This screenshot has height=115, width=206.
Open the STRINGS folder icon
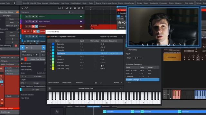81,26
